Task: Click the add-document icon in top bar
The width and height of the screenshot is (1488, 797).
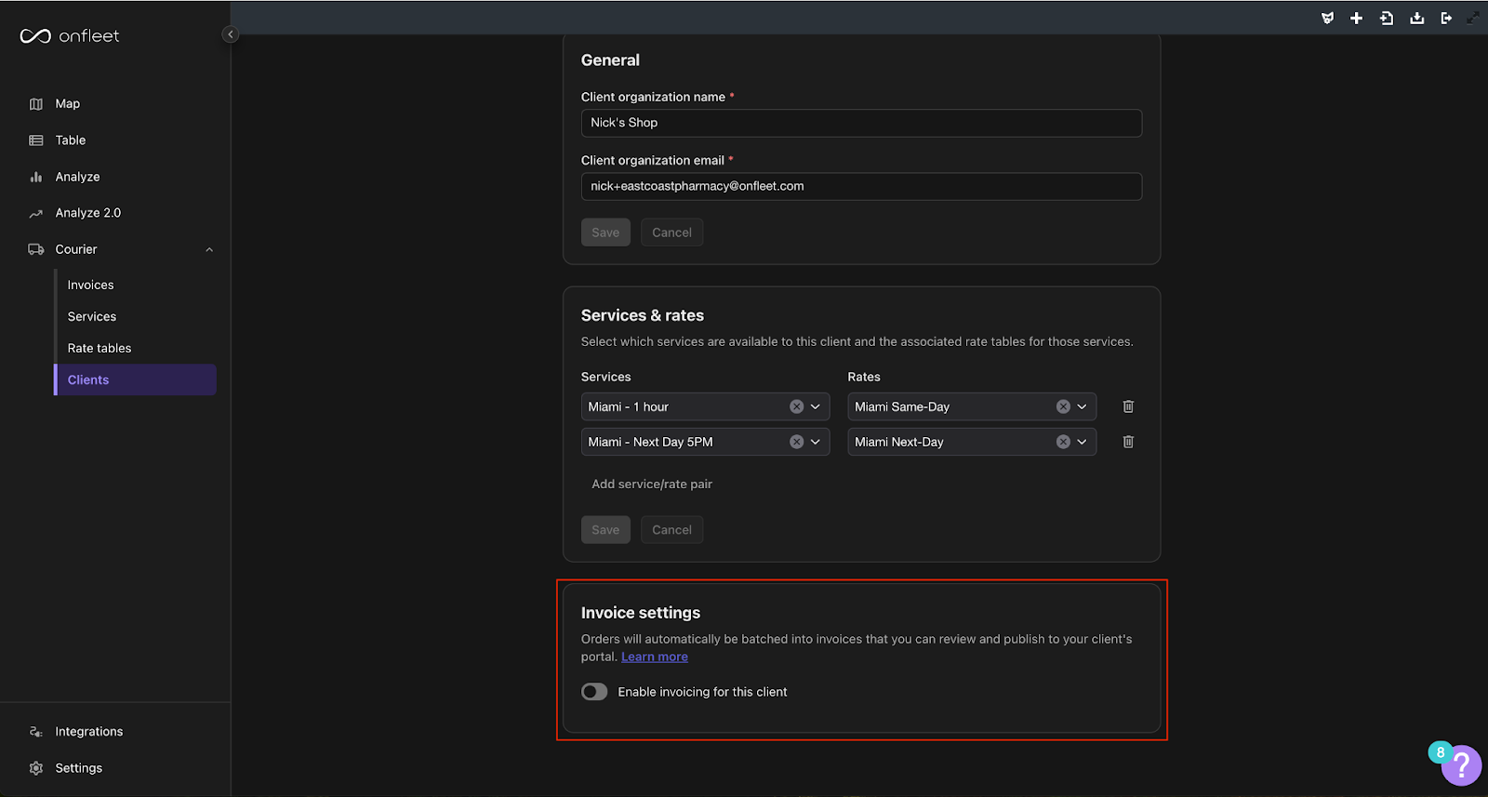Action: (1387, 18)
